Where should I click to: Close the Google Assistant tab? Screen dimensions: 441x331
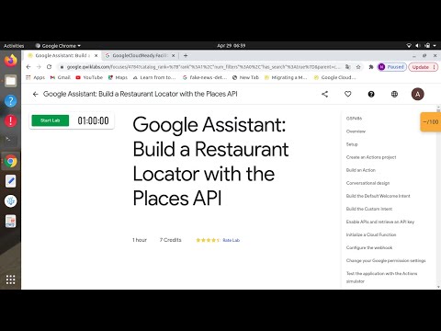[x=96, y=56]
